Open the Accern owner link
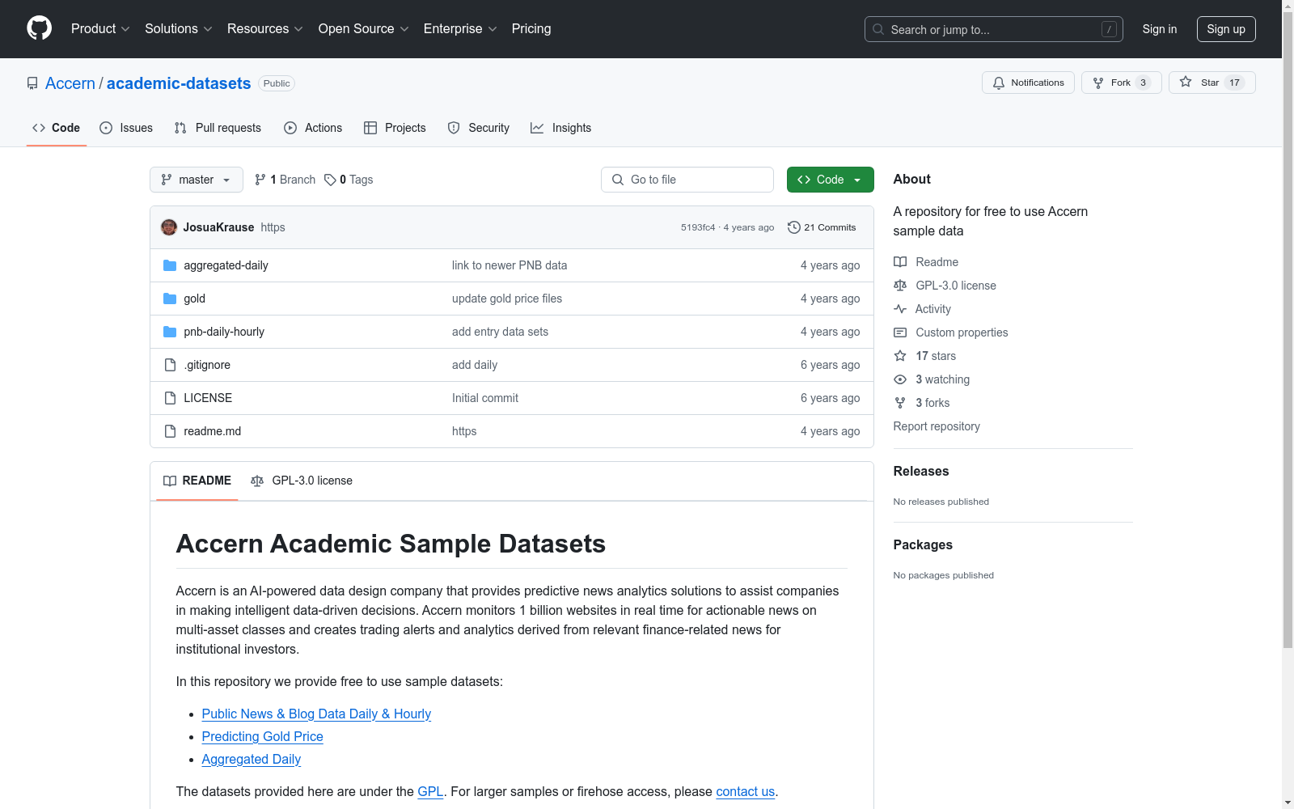The width and height of the screenshot is (1294, 809). click(x=70, y=83)
